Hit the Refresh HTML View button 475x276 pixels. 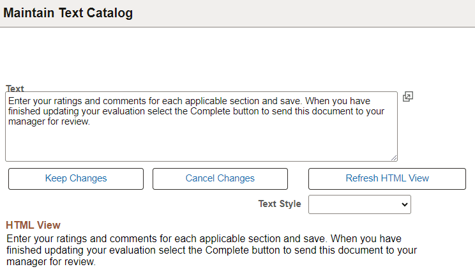tap(387, 179)
